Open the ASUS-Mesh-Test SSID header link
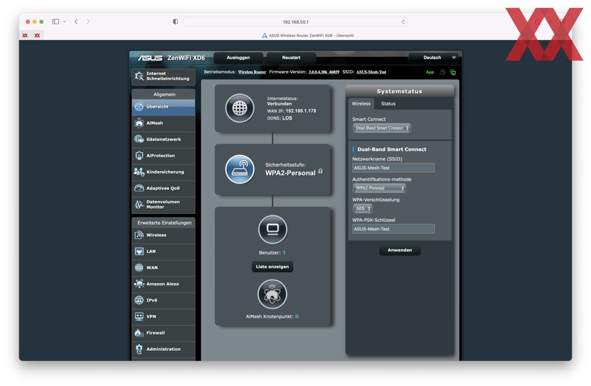Image resolution: width=591 pixels, height=386 pixels. [x=371, y=72]
